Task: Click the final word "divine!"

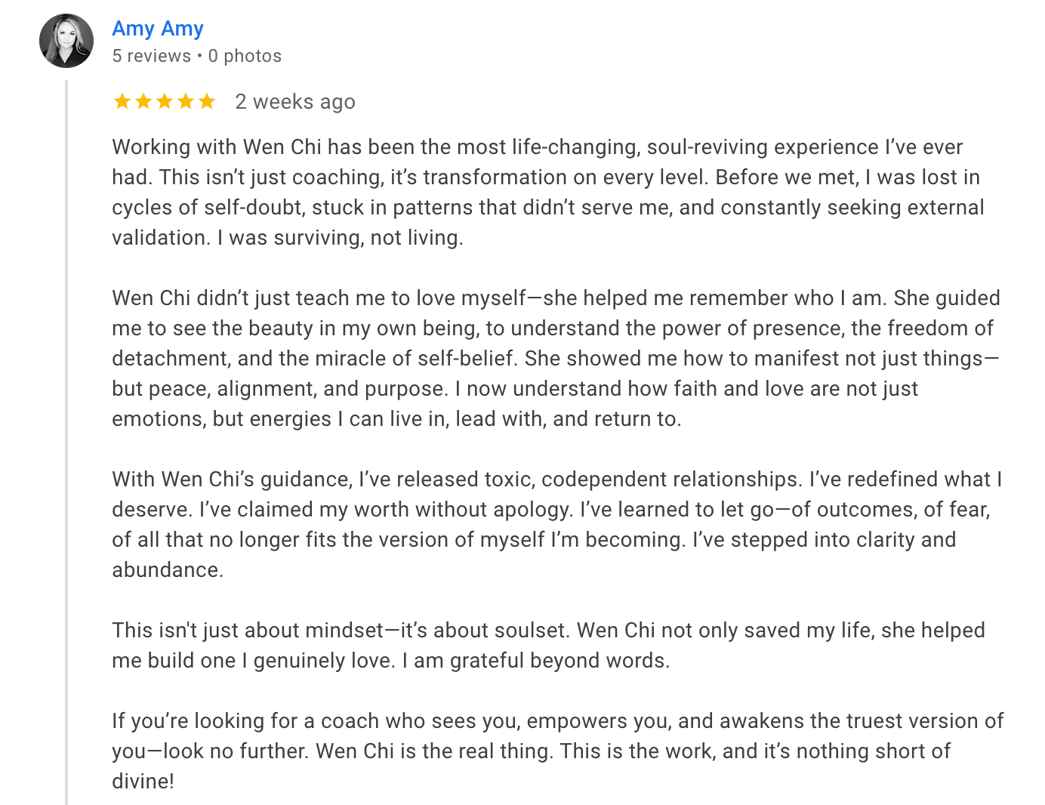Action: pyautogui.click(x=143, y=782)
